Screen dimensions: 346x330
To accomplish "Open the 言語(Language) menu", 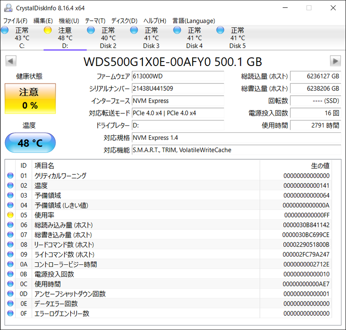I will click(x=193, y=21).
